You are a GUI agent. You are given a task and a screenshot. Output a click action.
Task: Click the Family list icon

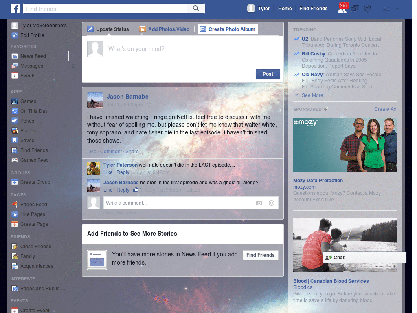pos(15,256)
